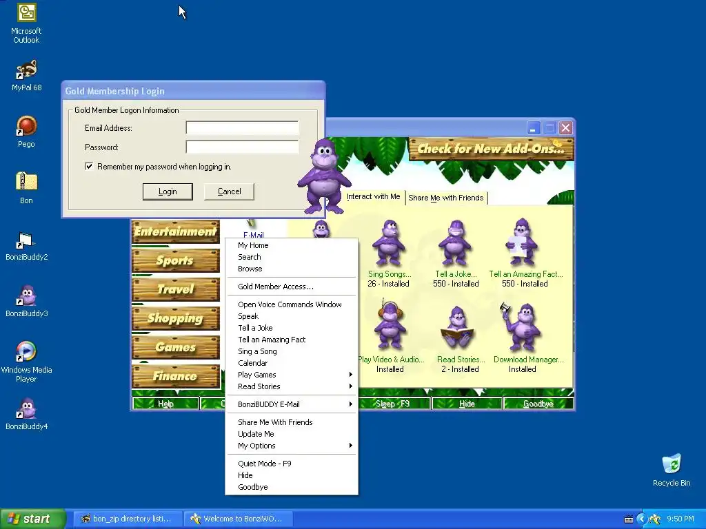The width and height of the screenshot is (706, 529).
Task: Click the Email Address input field
Action: tap(242, 127)
